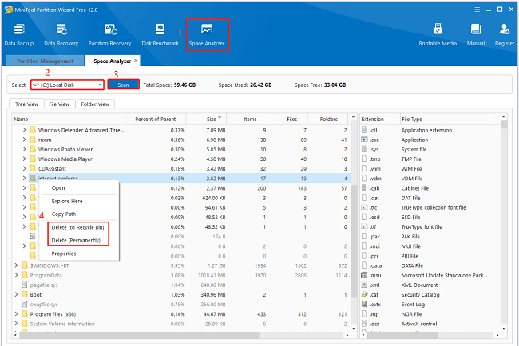Sort by the Name column header
Viewport: 519px width, 346px height.
tap(69, 119)
